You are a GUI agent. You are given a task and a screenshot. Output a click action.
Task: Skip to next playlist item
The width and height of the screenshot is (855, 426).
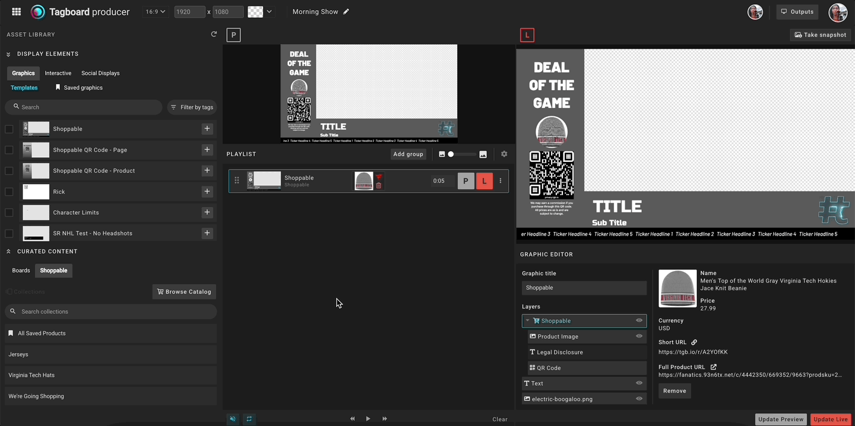click(385, 419)
